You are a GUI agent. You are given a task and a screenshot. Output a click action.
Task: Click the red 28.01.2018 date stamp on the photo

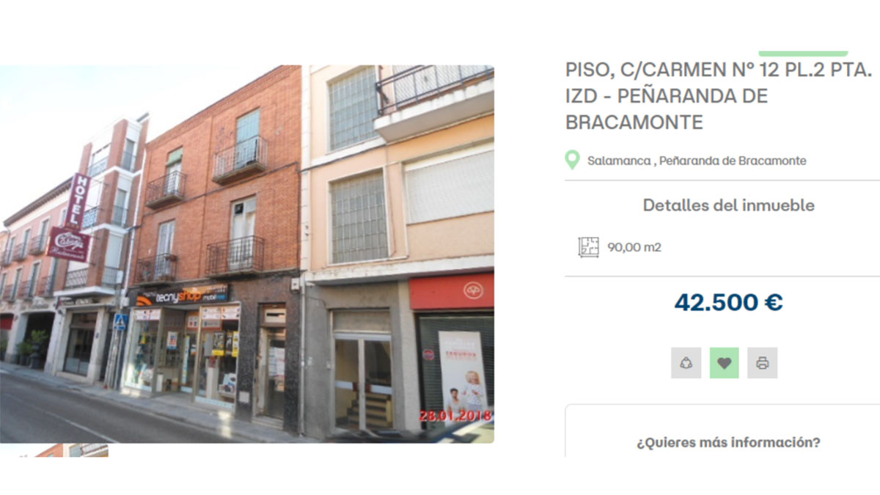coord(455,415)
